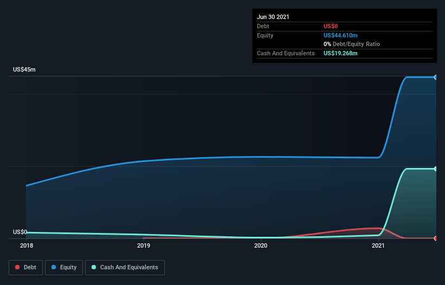Screen dimensions: 445x285
Task: Click the 2018 axis label
Action: click(x=27, y=245)
